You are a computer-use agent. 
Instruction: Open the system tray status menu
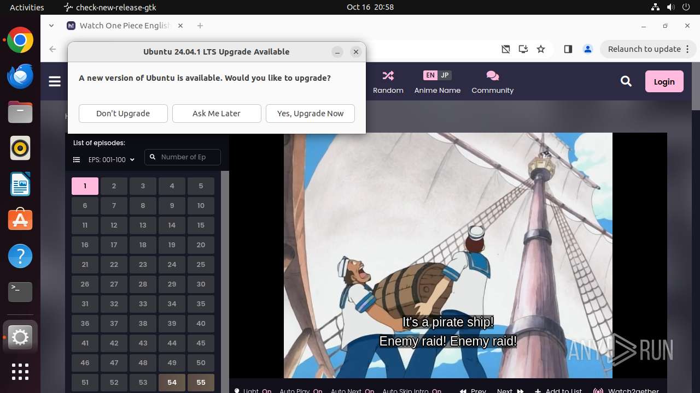(x=671, y=7)
